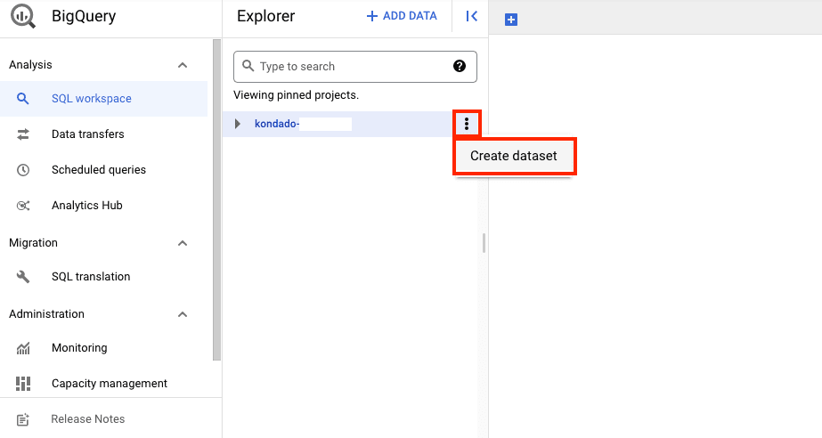Open SQL workspace from the sidebar

tap(91, 99)
